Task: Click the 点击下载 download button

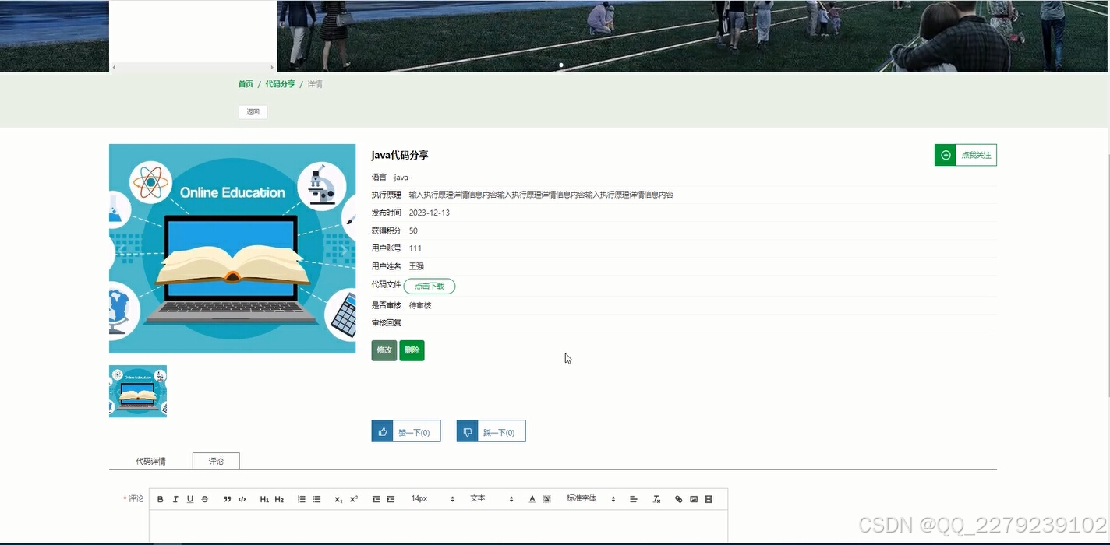Action: pos(429,286)
